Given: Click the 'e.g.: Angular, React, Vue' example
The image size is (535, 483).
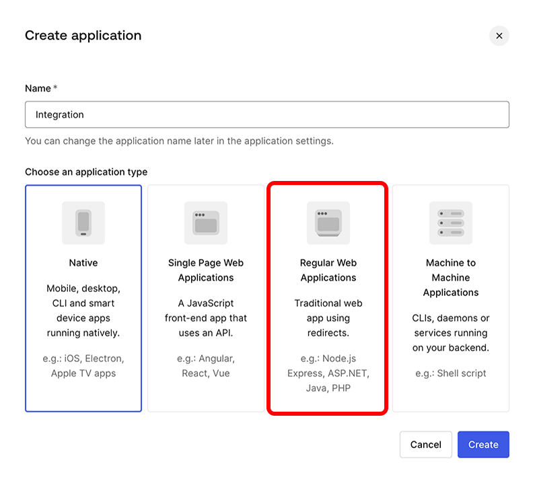Looking at the screenshot, I should point(206,366).
